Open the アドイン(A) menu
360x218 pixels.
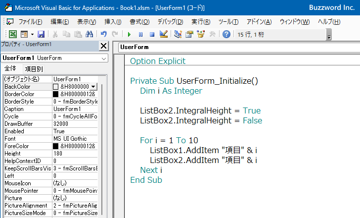click(x=259, y=22)
